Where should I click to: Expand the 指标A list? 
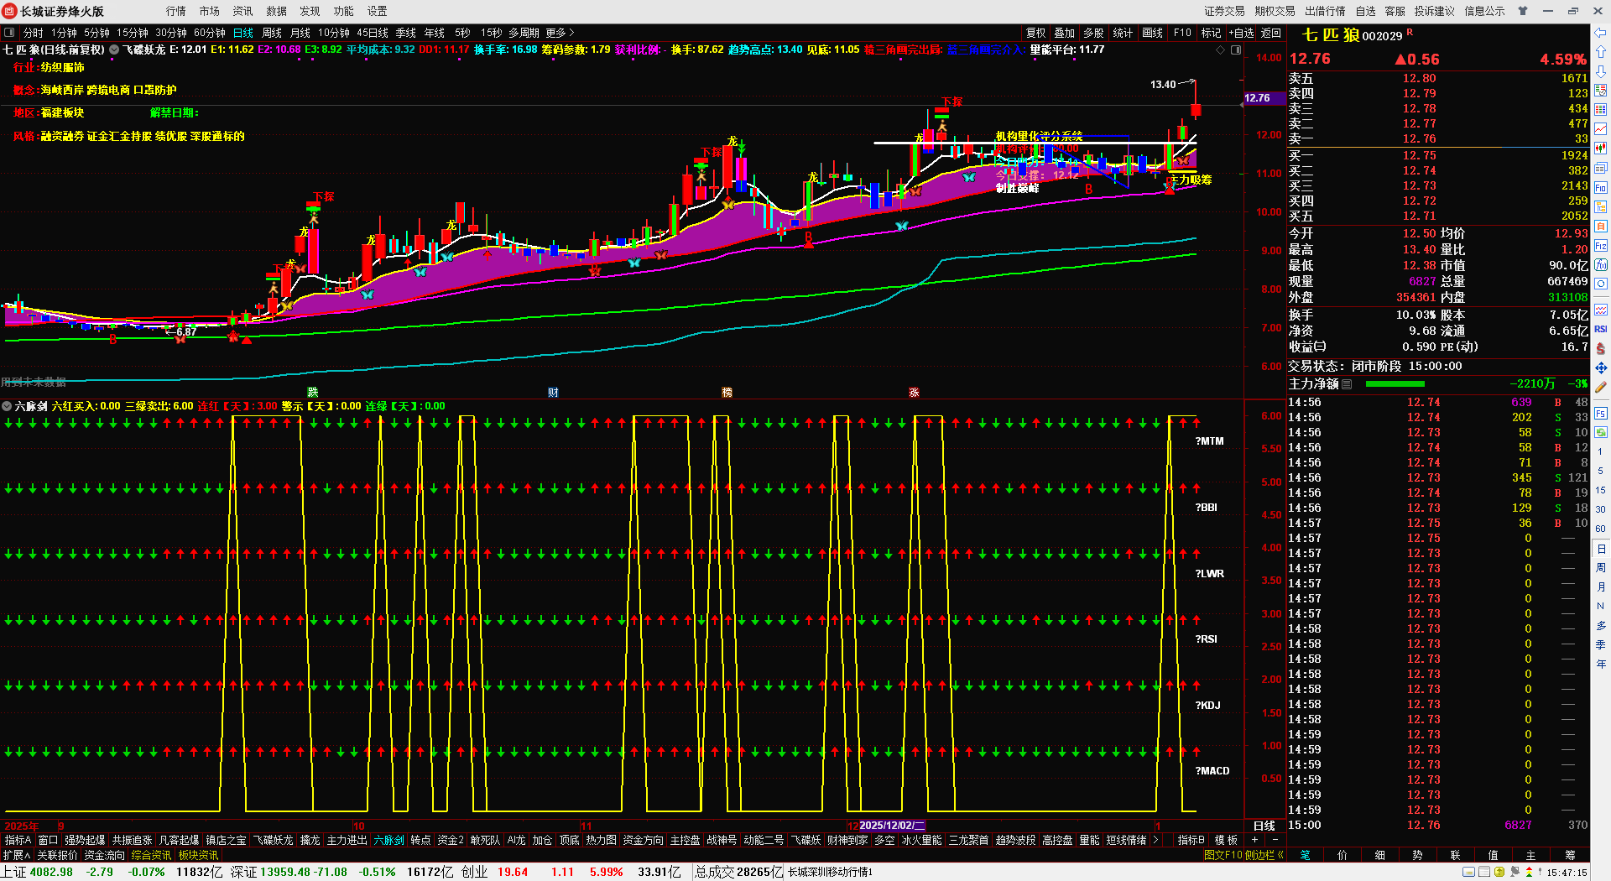pyautogui.click(x=18, y=840)
